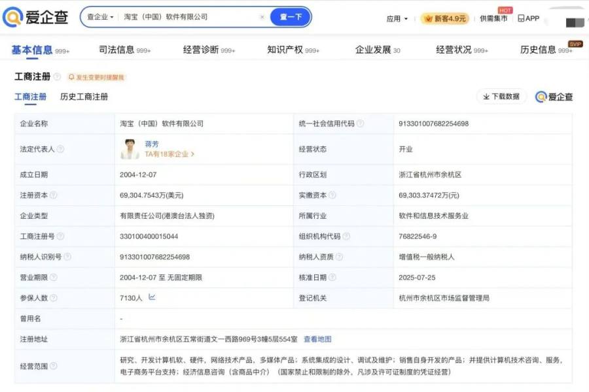The image size is (589, 392).
Task: Select the company name cell 淘宝（中国）软件有限公司
Action: 162,123
